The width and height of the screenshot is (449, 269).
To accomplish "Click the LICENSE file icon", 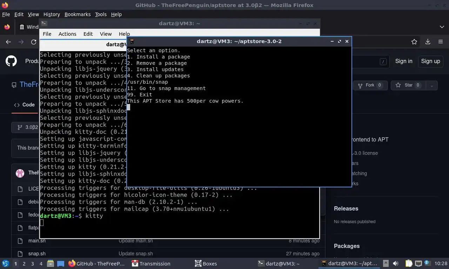I will point(20,189).
